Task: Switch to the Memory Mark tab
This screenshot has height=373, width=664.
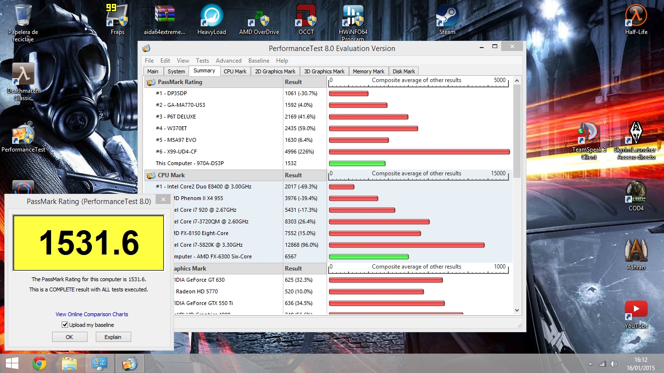Action: [x=368, y=71]
